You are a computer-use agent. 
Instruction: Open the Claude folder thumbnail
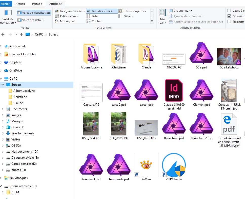click(x=146, y=54)
